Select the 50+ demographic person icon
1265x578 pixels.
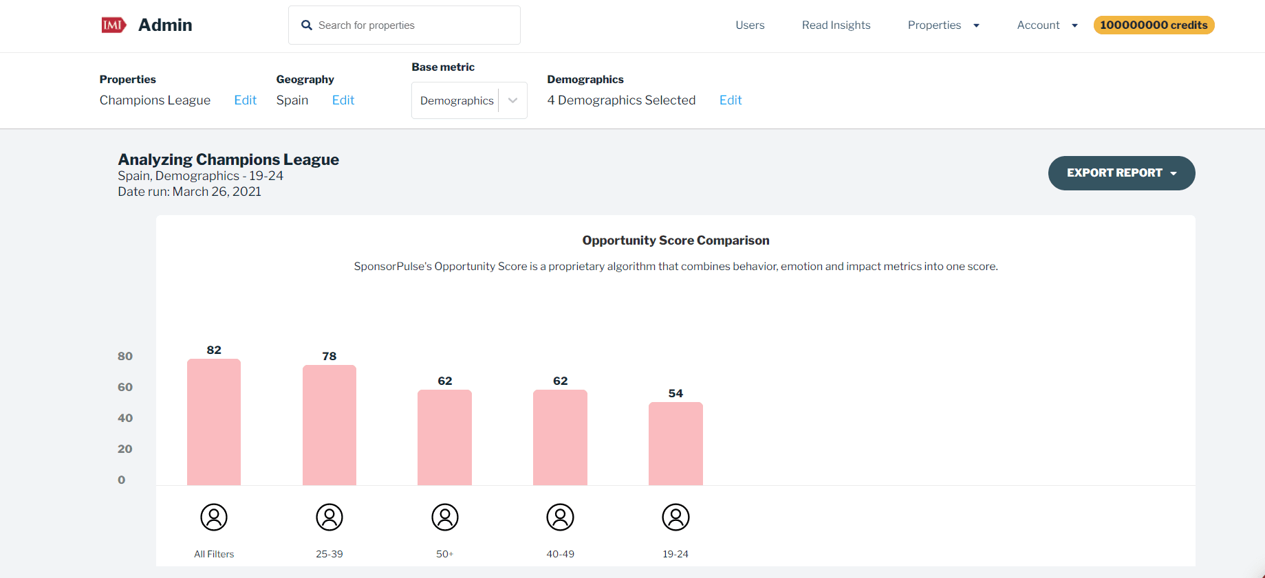pos(445,517)
